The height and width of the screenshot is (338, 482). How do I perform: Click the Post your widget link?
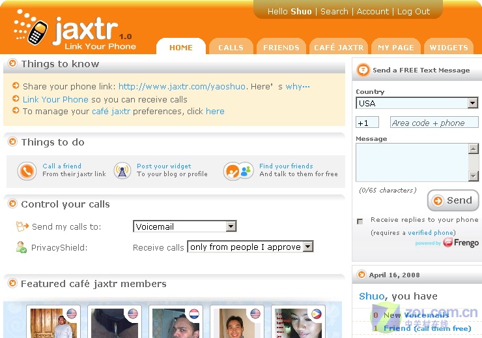click(164, 166)
